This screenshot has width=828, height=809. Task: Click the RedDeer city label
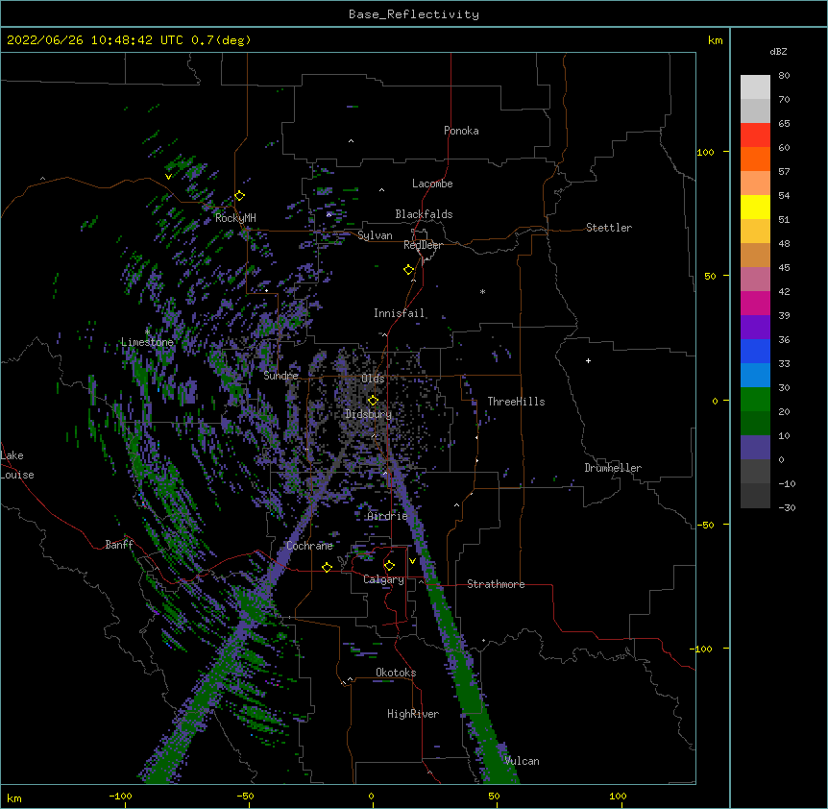pos(423,245)
